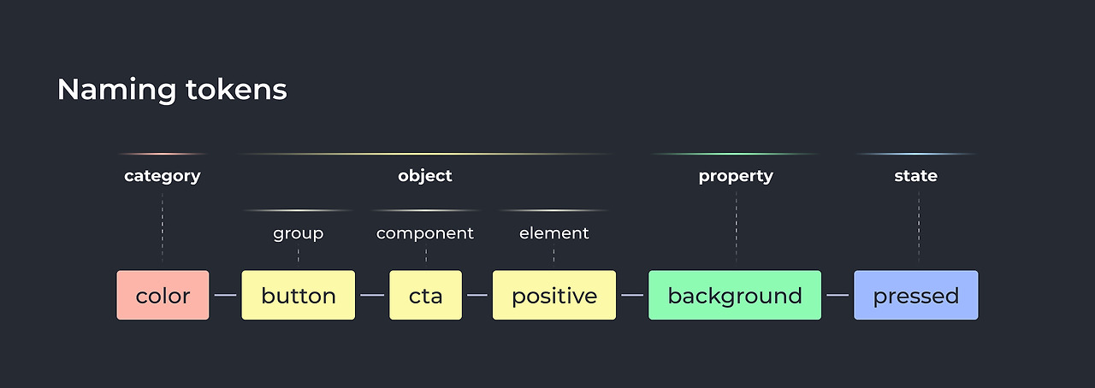The height and width of the screenshot is (388, 1095).
Task: Click the 'state' heading label
Action: coord(916,176)
